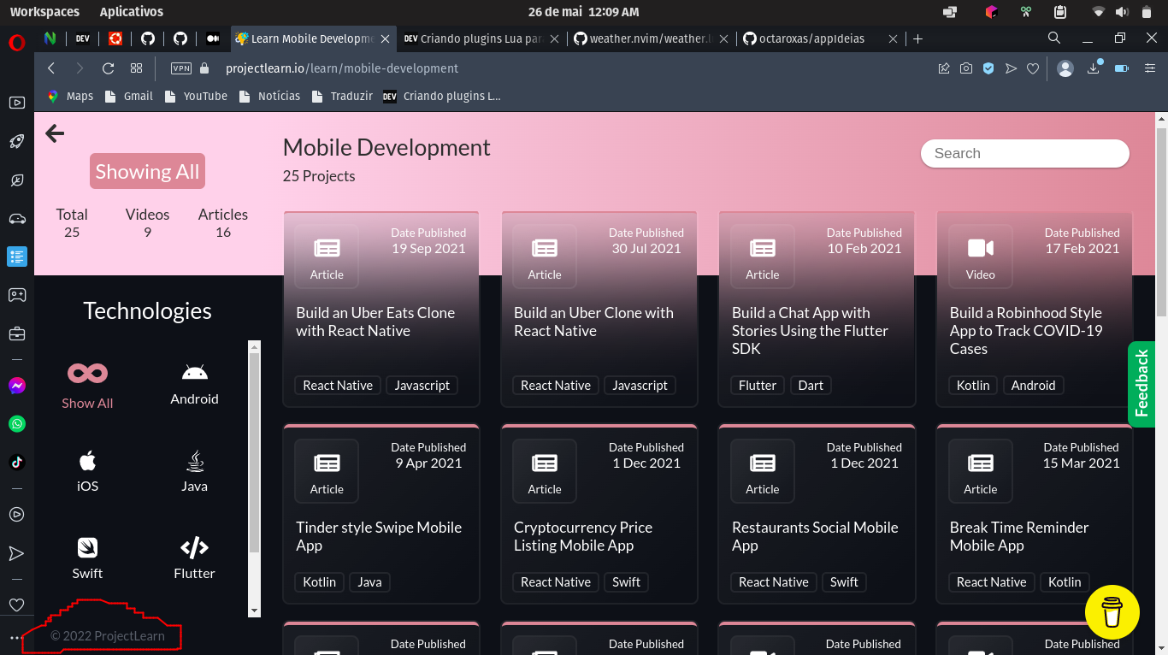Click inside the Search projects field

1024,153
